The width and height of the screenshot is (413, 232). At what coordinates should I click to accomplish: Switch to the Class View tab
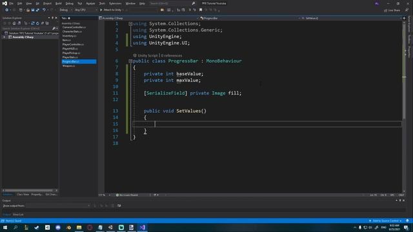(x=23, y=195)
